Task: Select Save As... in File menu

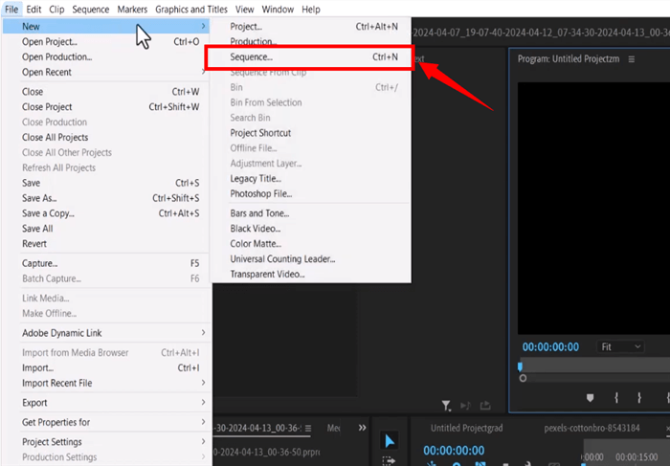Action: click(41, 198)
